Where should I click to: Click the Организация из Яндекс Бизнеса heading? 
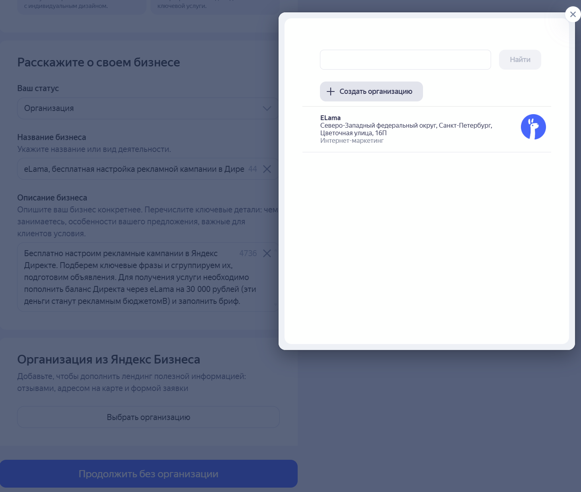109,360
